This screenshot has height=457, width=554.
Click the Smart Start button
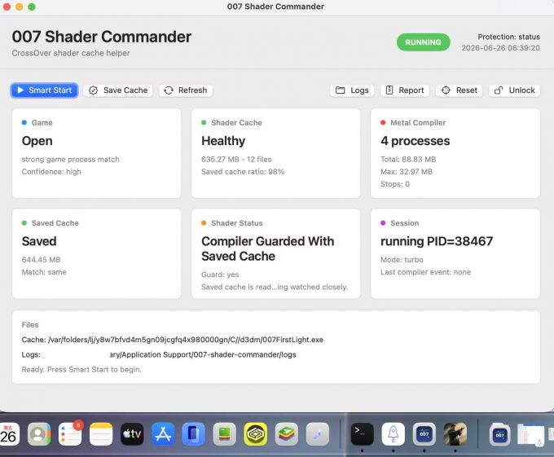point(45,90)
